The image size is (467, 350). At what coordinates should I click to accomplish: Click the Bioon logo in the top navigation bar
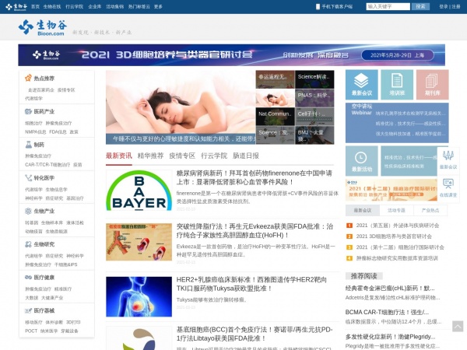[16, 6]
